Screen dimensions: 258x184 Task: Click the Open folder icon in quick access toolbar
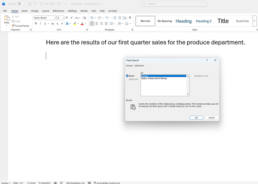coord(47,3)
